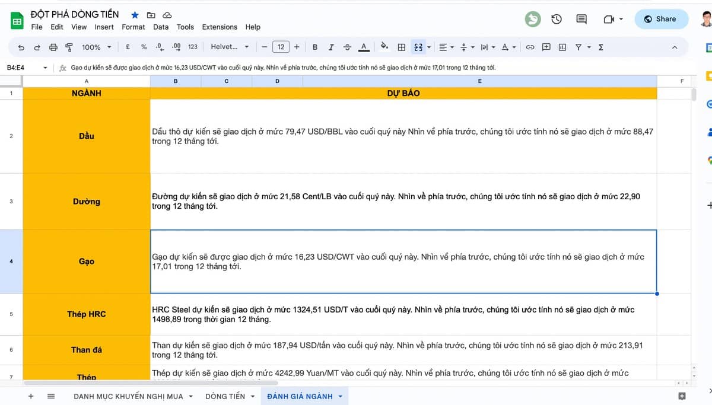Toggle italic formatting on selected cell
The height and width of the screenshot is (405, 712).
(331, 46)
